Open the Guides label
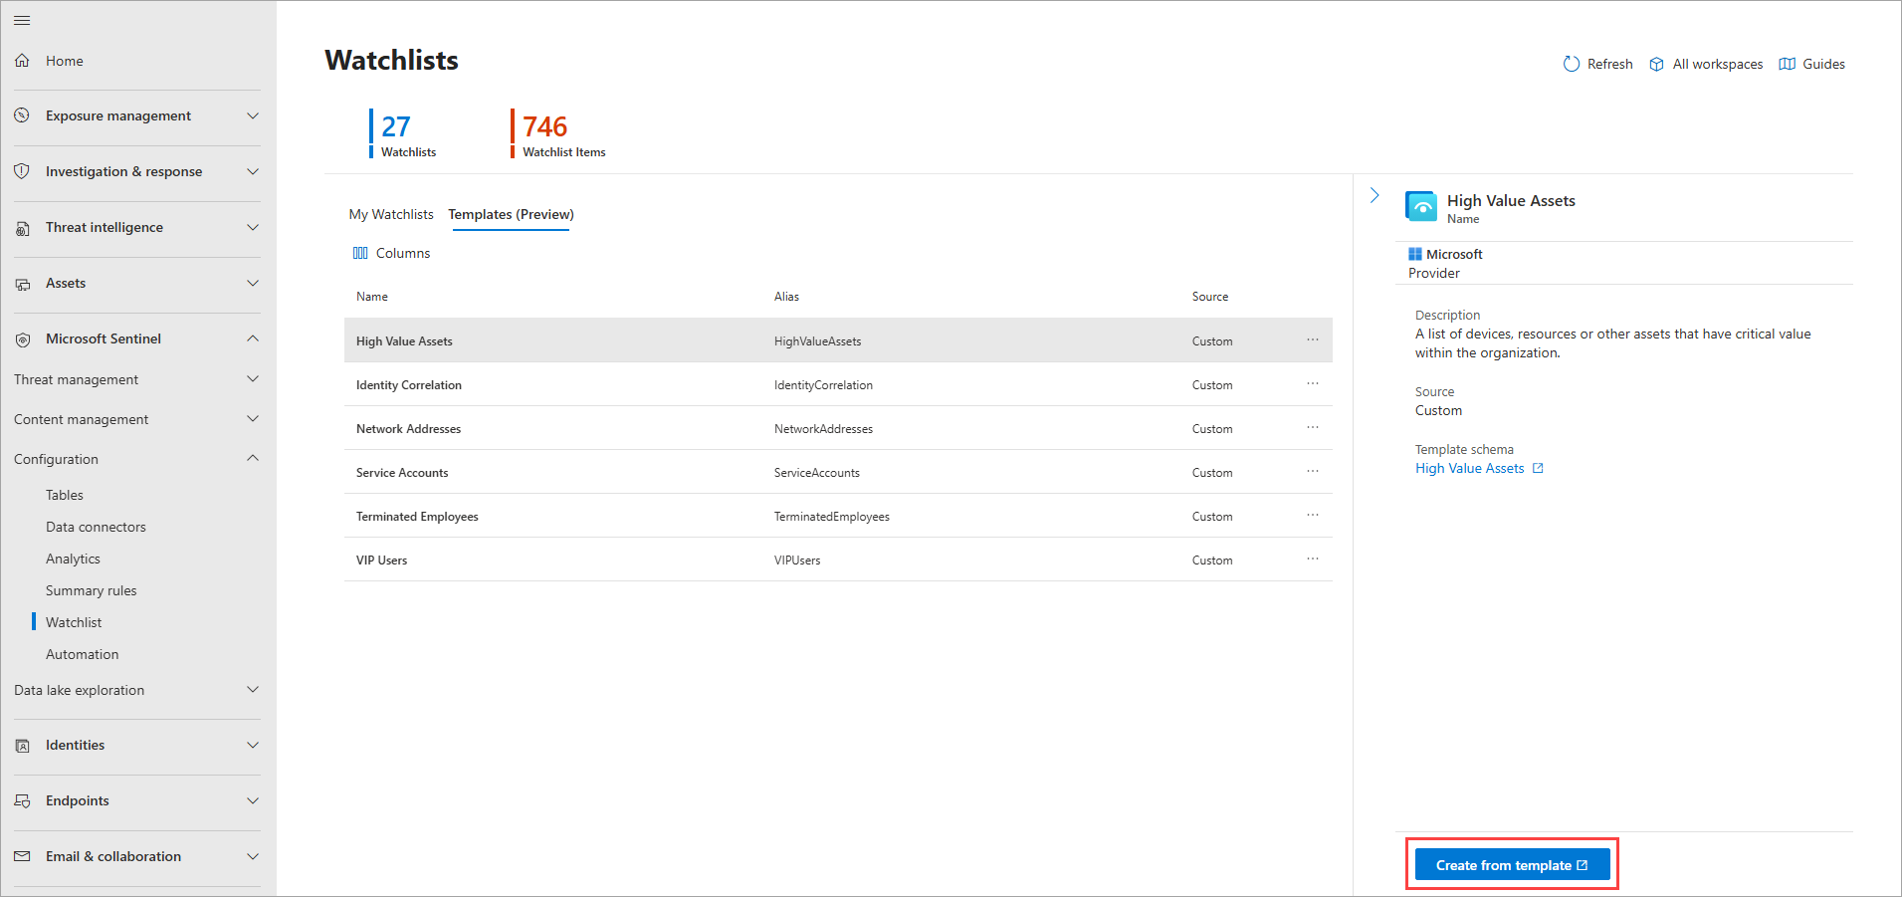 tap(1823, 64)
